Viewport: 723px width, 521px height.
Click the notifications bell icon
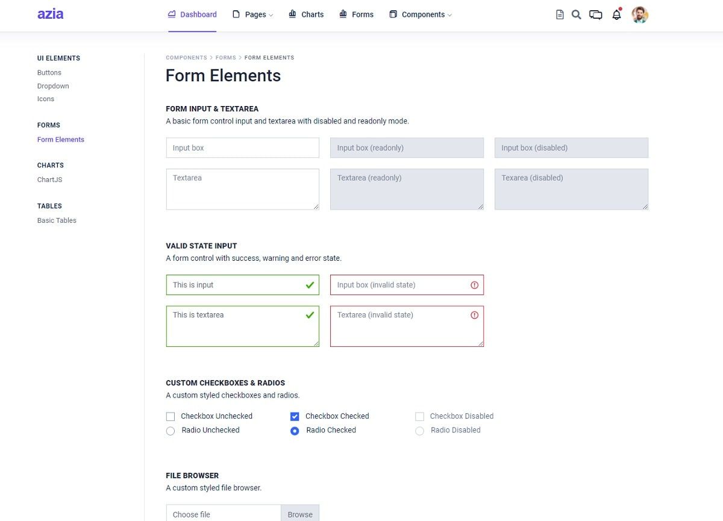[x=616, y=14]
